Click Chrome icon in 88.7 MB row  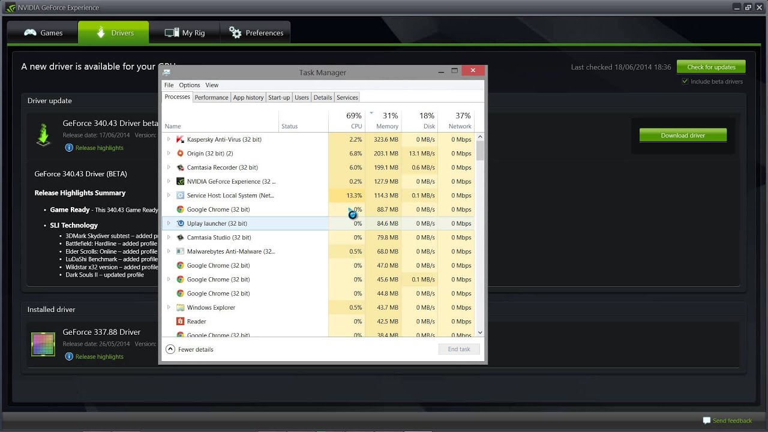point(180,209)
